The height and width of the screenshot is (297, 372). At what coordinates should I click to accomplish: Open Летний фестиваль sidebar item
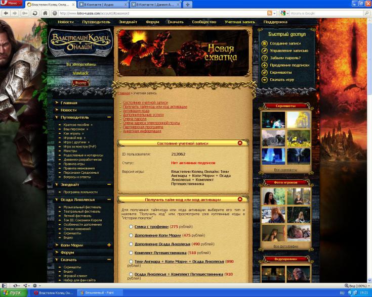77,216
